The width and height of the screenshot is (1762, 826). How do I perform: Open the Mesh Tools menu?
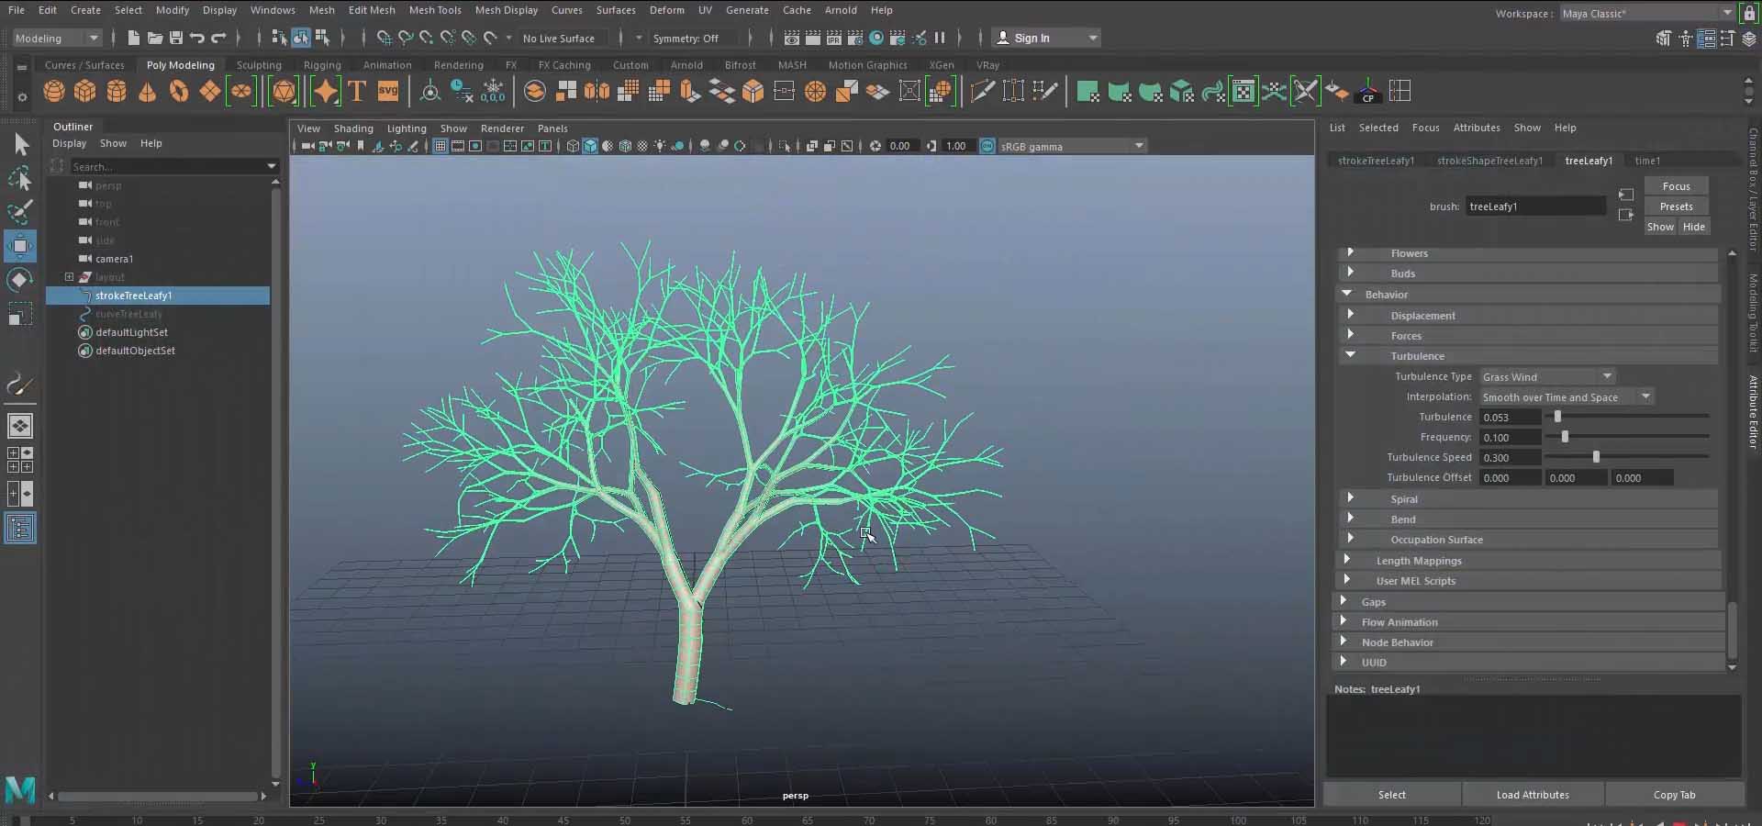(434, 10)
